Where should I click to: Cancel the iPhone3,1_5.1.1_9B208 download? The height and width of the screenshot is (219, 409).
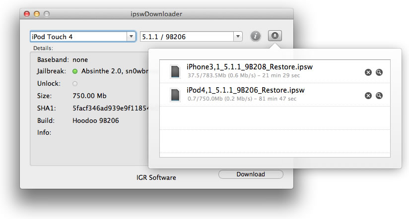pos(368,72)
